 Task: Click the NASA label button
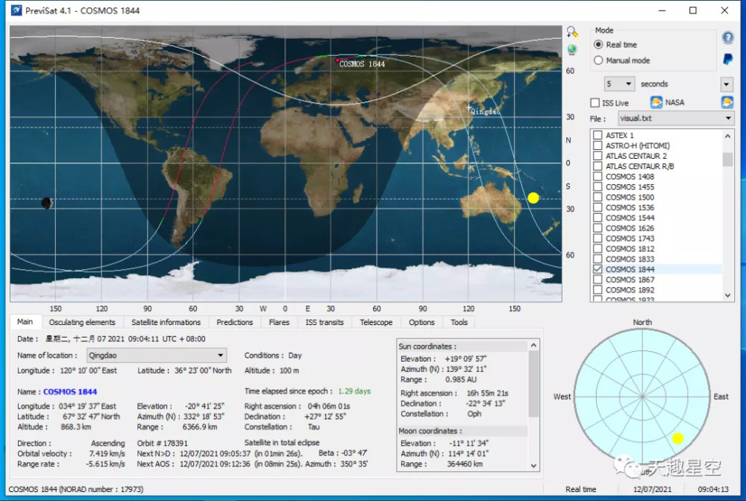[x=674, y=102]
